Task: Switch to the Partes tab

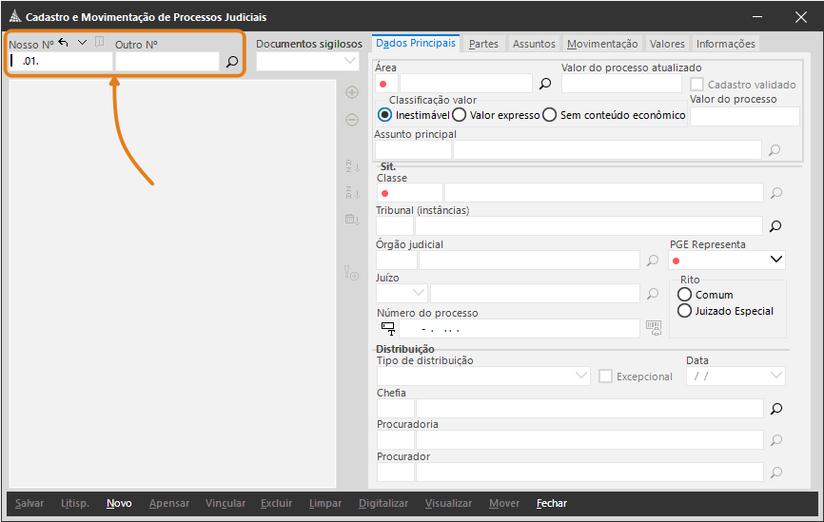Action: click(483, 44)
